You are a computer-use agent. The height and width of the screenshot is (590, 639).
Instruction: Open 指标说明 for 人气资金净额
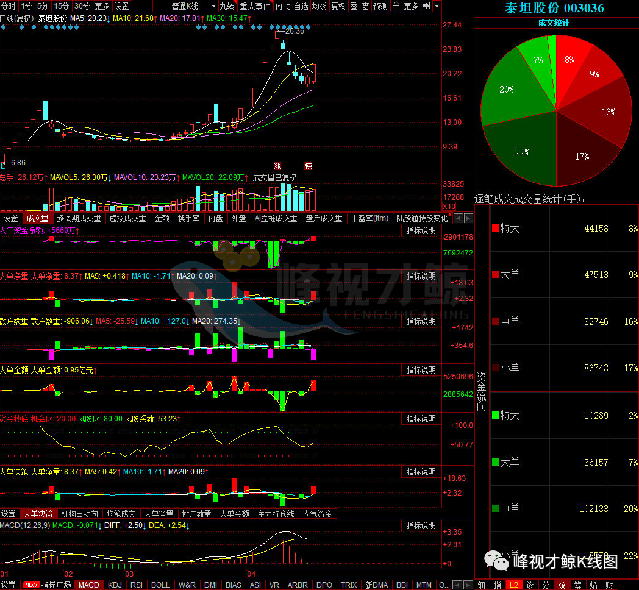pyautogui.click(x=421, y=230)
